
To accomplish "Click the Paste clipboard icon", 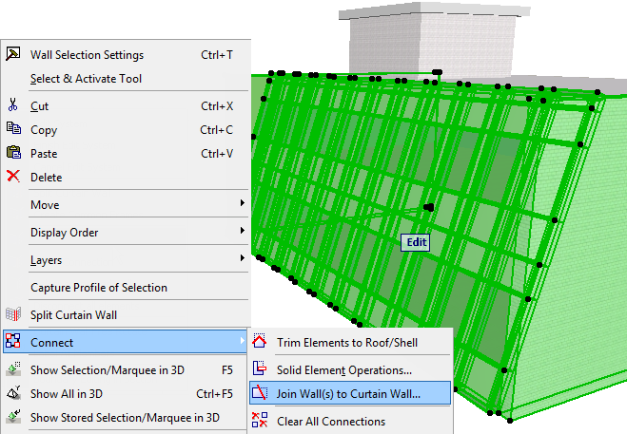I will tap(13, 153).
